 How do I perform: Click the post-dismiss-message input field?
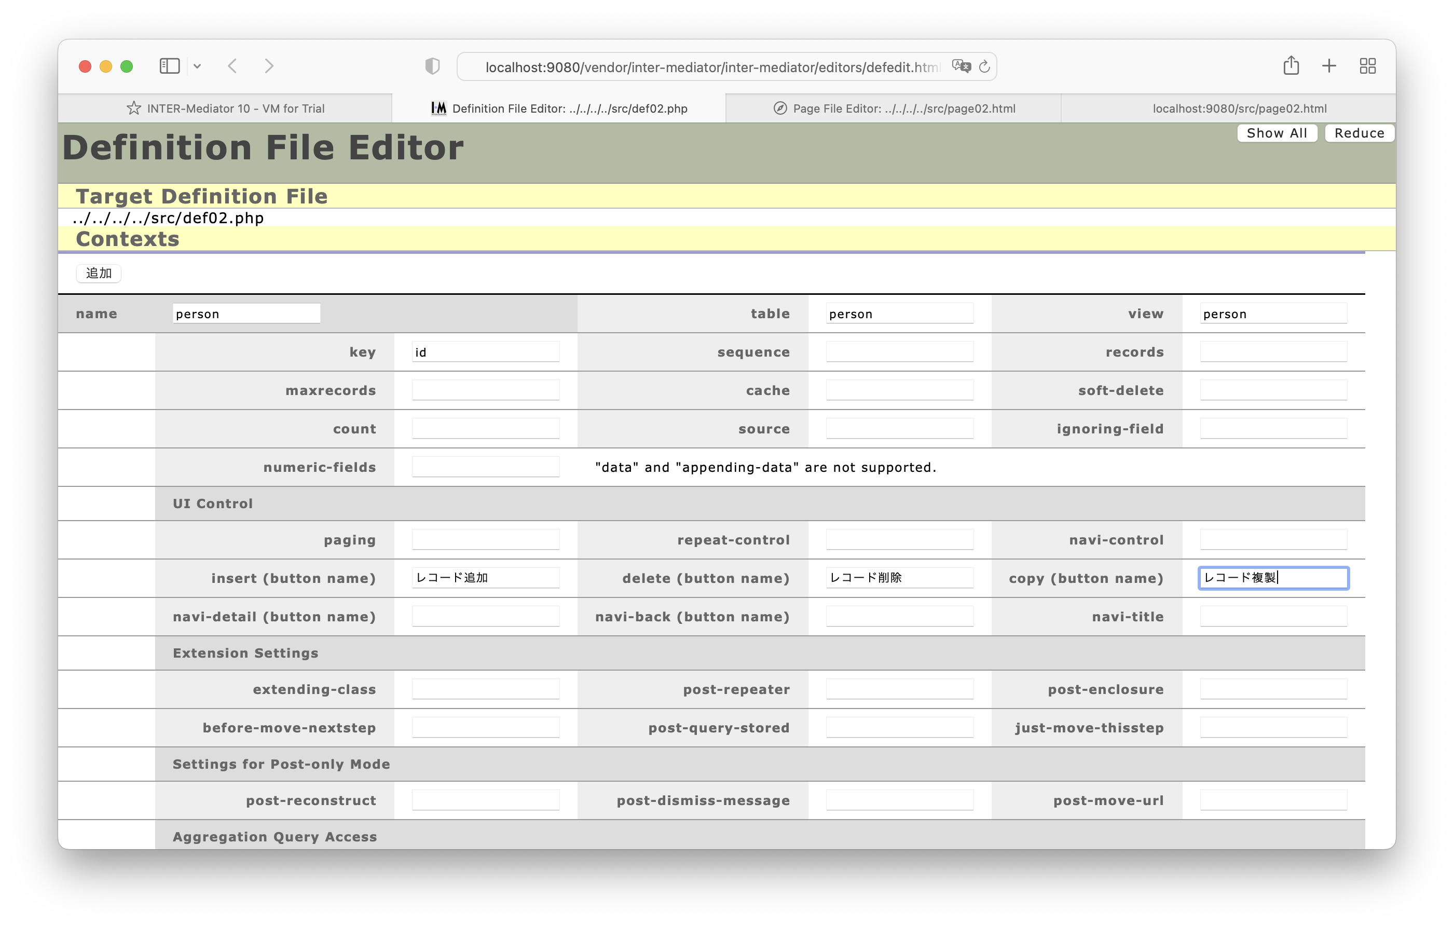click(x=900, y=800)
